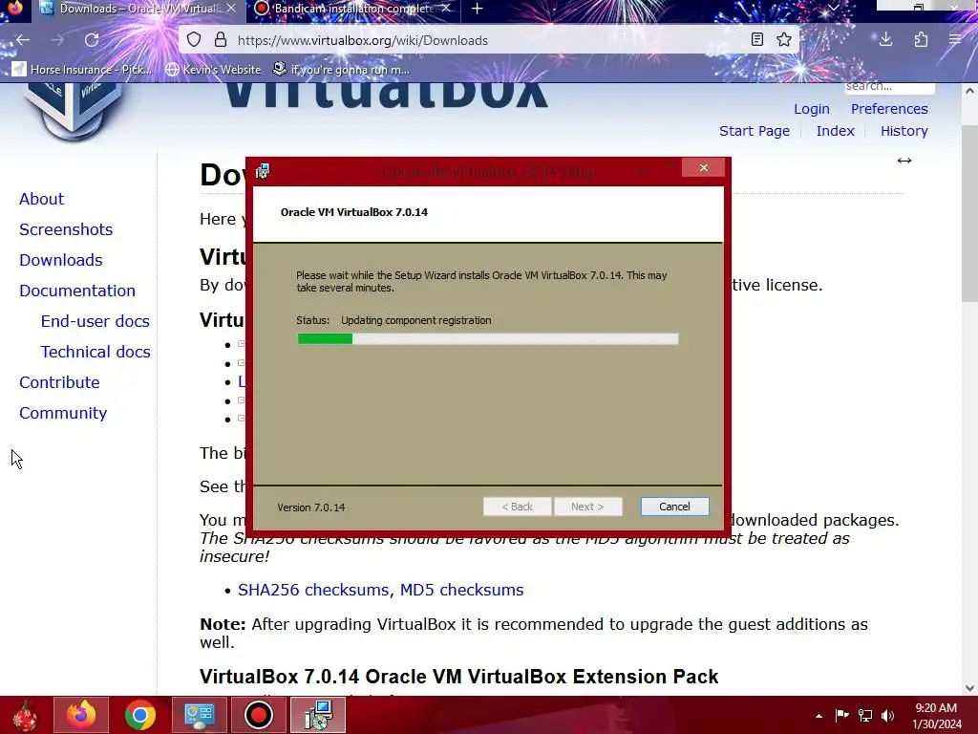Go to Start Page link
The height and width of the screenshot is (734, 978).
(755, 131)
